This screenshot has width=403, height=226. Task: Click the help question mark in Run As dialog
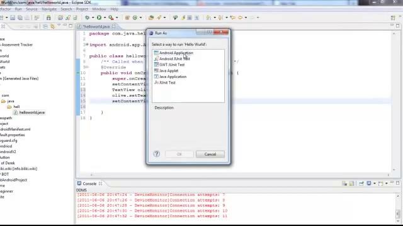tap(157, 154)
